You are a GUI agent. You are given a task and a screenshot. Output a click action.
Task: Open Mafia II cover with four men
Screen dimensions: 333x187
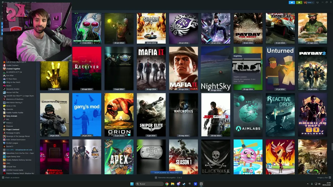pyautogui.click(x=151, y=68)
